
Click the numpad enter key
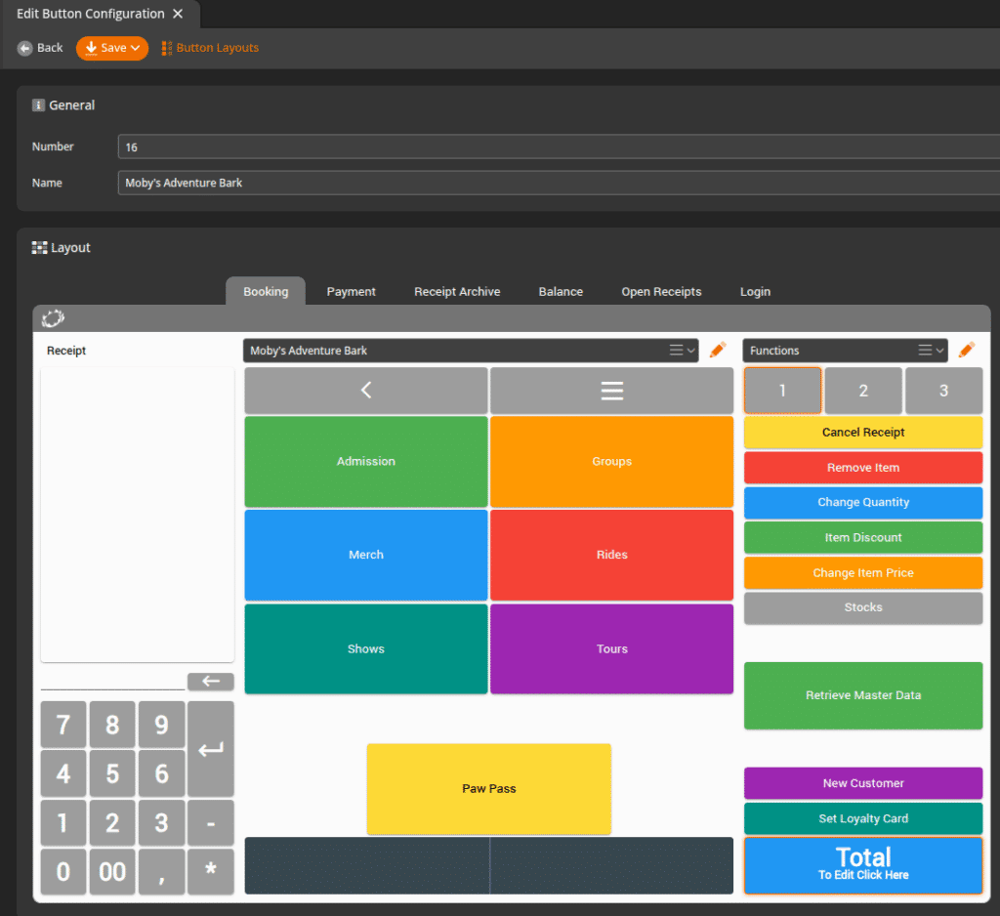pos(211,749)
